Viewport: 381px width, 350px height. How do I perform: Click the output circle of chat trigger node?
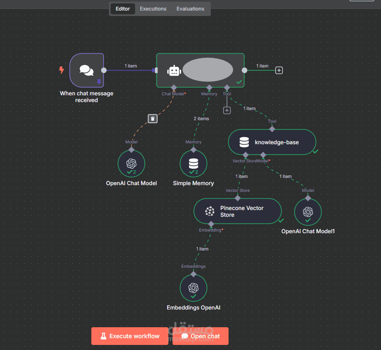pos(104,70)
